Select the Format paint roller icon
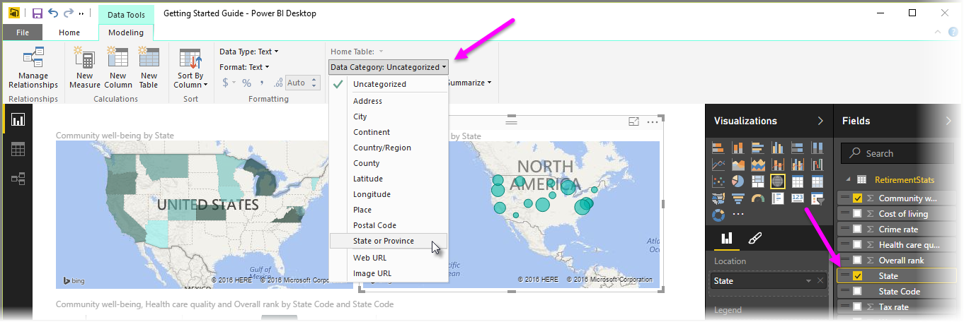Viewport: 964px width, 322px height. click(x=755, y=238)
